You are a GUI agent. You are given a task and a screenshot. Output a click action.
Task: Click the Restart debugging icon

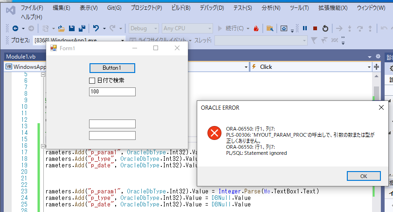click(x=325, y=28)
